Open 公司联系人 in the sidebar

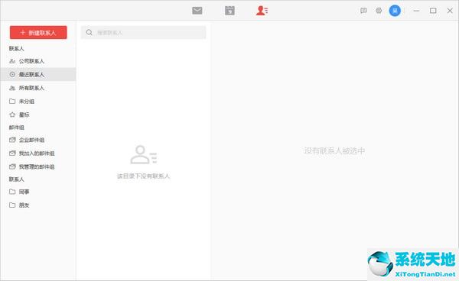[x=38, y=61]
